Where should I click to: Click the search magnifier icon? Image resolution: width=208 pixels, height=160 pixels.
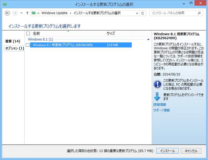coord(199,13)
